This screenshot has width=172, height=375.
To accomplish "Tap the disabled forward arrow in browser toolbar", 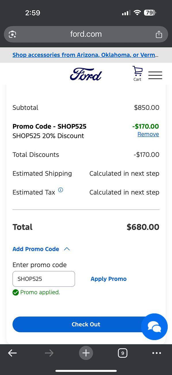I will (49, 353).
